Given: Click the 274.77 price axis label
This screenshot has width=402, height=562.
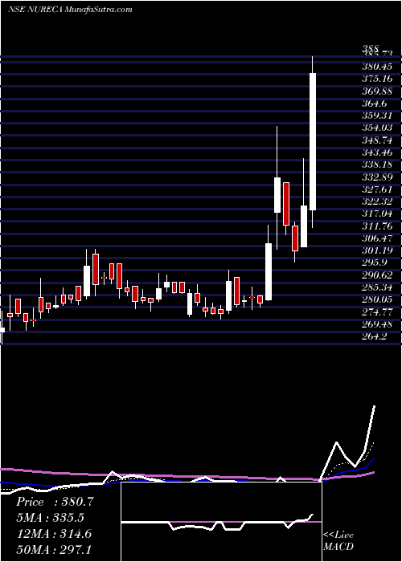Looking at the screenshot, I should tap(377, 312).
